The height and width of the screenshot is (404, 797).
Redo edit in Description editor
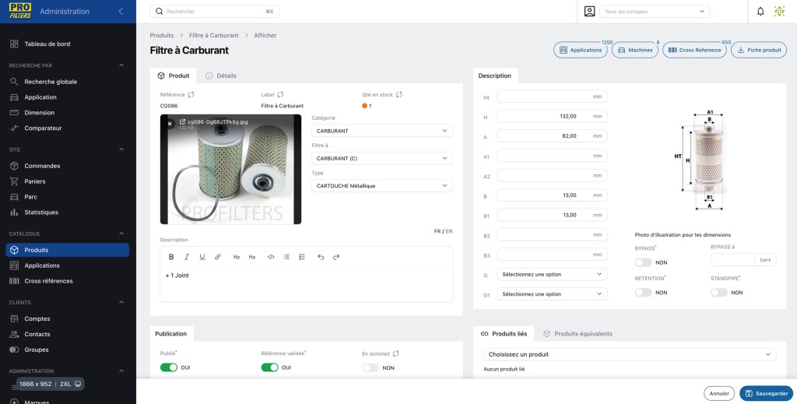pyautogui.click(x=336, y=257)
